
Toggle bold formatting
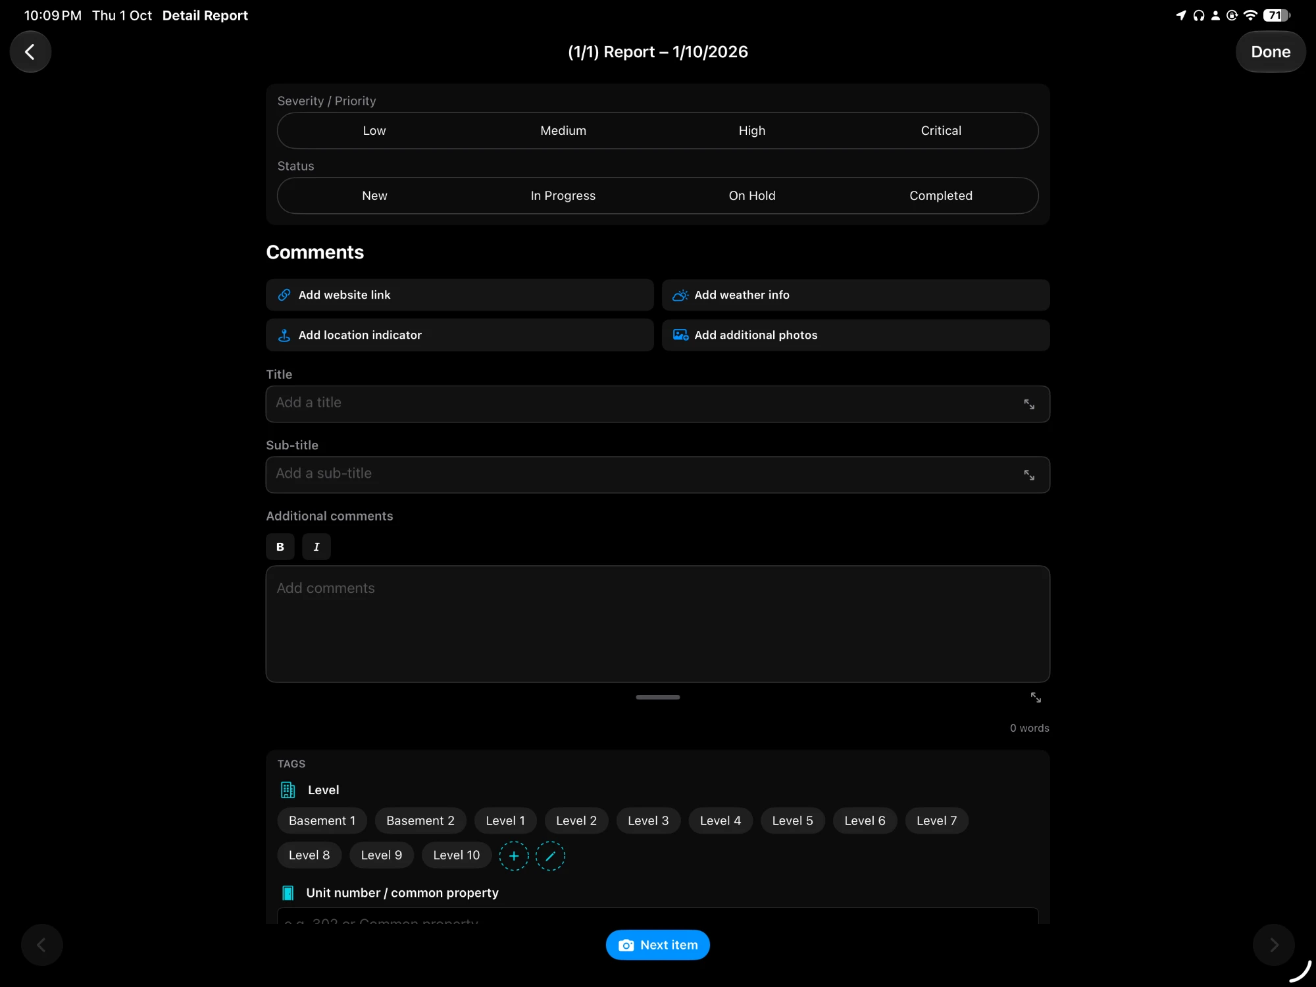(x=280, y=547)
